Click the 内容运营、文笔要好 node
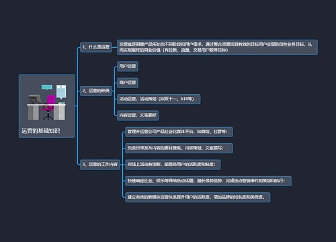This screenshot has width=336, height=242. pyautogui.click(x=138, y=116)
